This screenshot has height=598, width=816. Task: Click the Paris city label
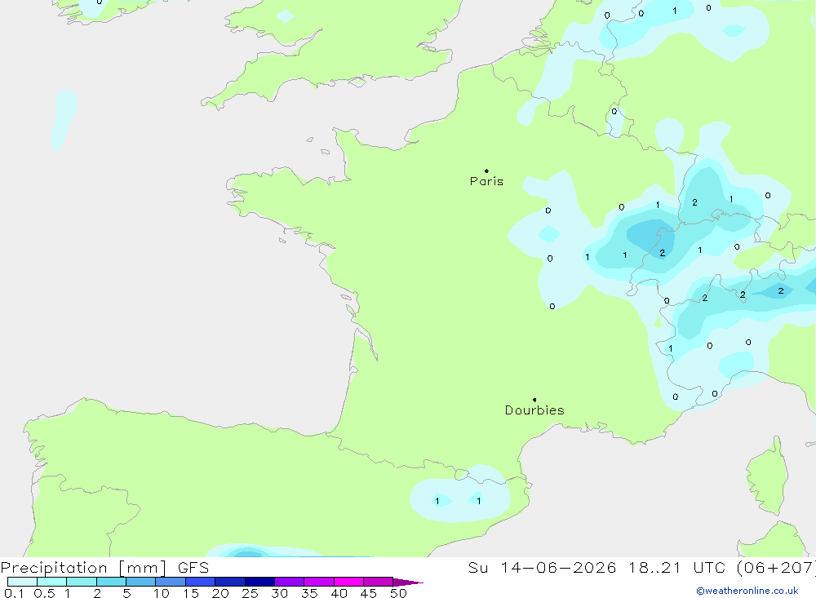(x=486, y=181)
